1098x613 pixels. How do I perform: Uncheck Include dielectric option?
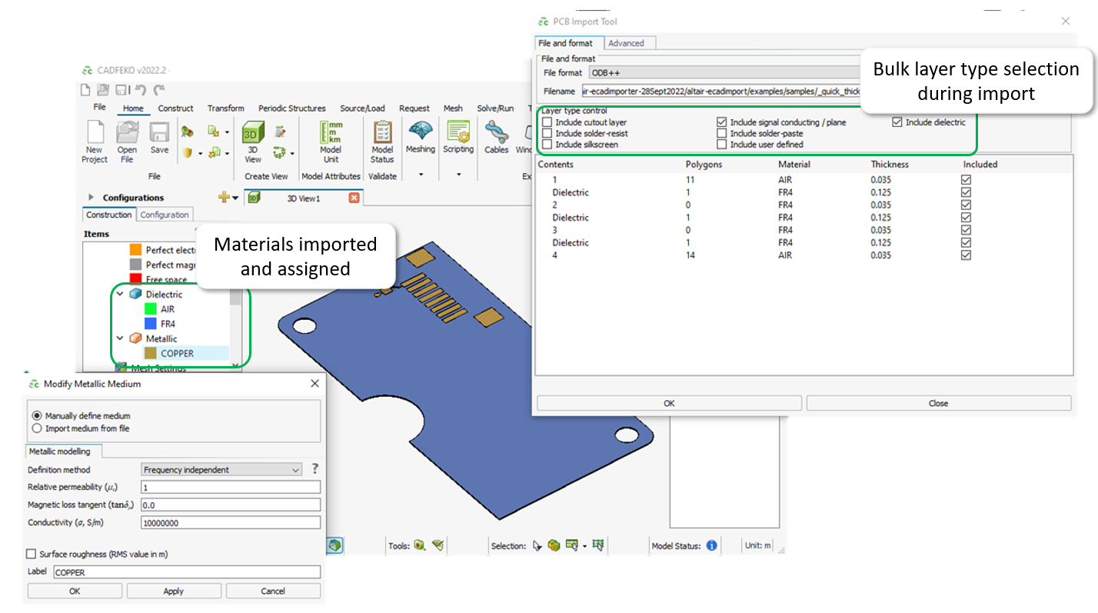tap(897, 122)
